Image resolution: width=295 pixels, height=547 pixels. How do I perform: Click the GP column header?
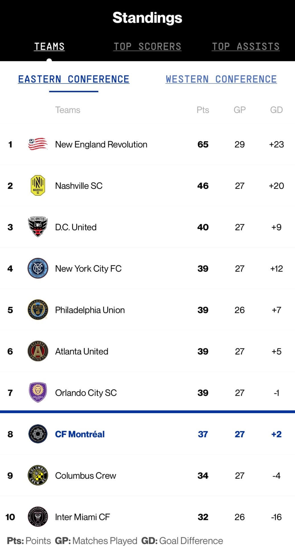(240, 110)
